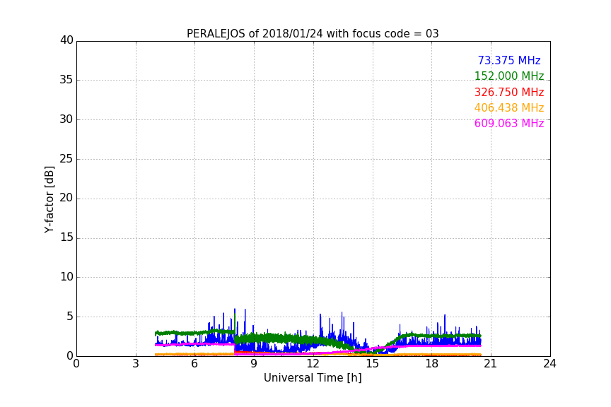
Task: Click x-axis tick value 21
Action: 491,364
